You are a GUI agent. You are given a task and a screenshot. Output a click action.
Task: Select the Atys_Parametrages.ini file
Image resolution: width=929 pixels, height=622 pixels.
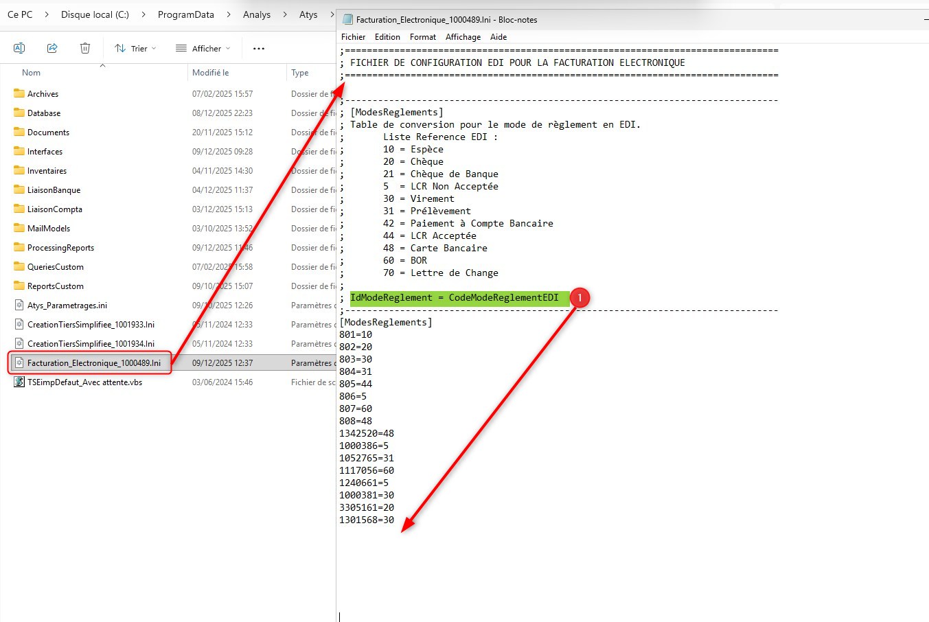pos(67,306)
